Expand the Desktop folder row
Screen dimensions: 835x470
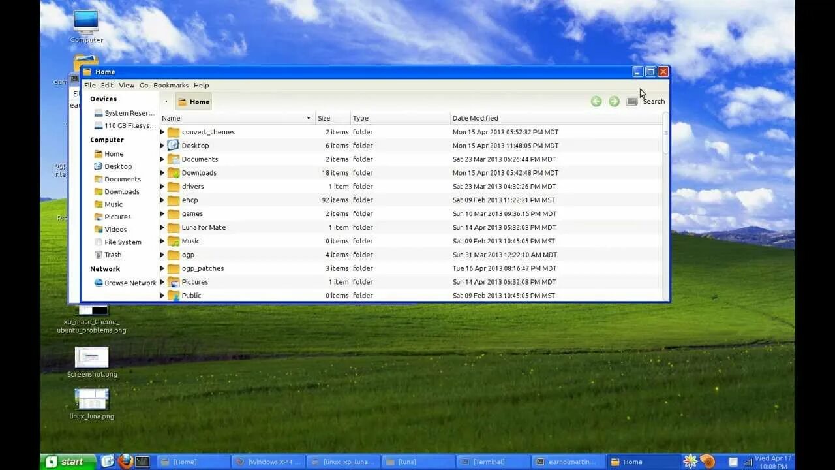coord(162,146)
